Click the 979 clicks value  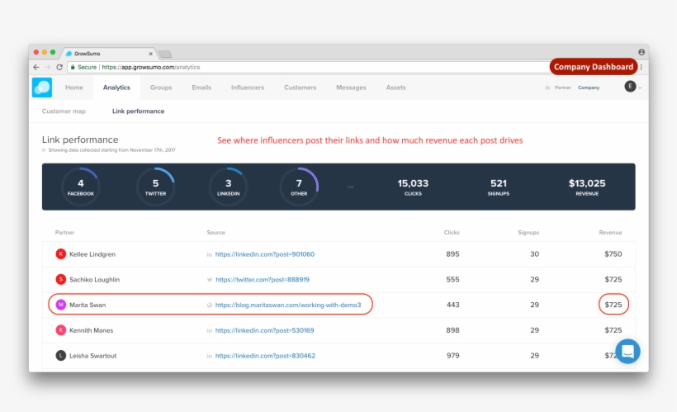(x=453, y=355)
